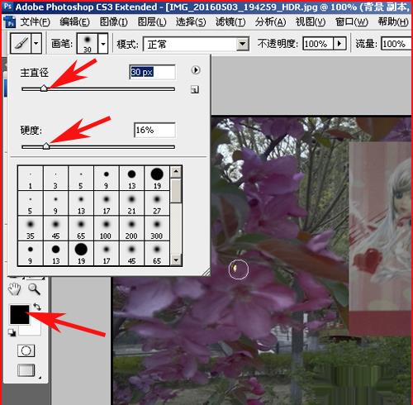Open the 图层(L) menu
The image size is (413, 405).
point(152,21)
